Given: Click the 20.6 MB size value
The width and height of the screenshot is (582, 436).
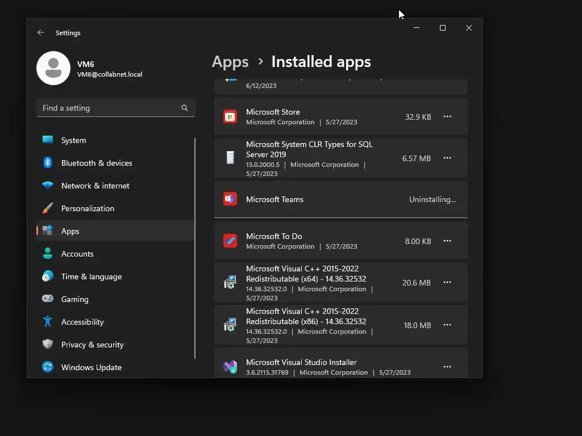Looking at the screenshot, I should click(x=417, y=283).
